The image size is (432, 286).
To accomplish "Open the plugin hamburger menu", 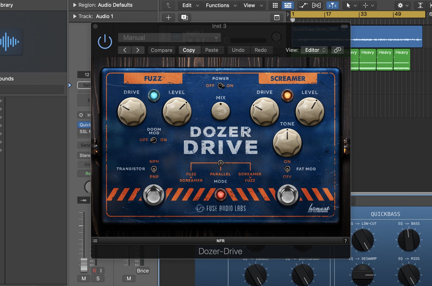I will click(x=95, y=241).
